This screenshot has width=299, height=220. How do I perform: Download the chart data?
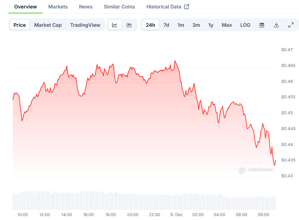pos(276,25)
